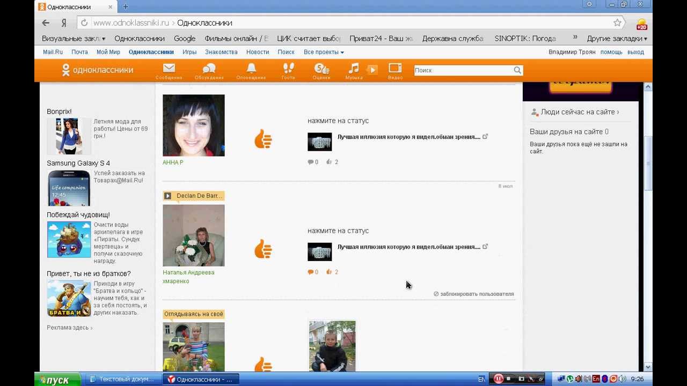Click выход logout link
687x386 pixels.
coord(635,52)
